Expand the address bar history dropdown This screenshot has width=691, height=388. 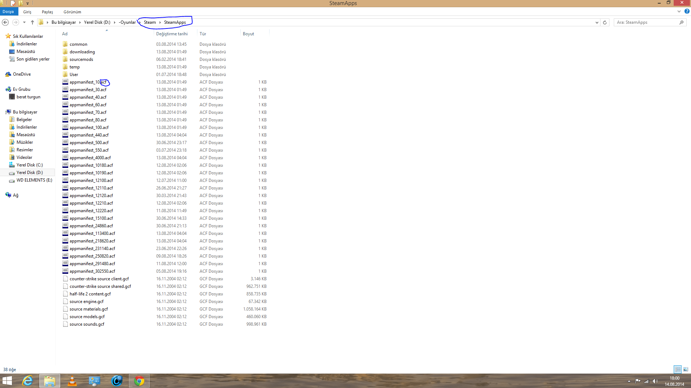pyautogui.click(x=597, y=22)
